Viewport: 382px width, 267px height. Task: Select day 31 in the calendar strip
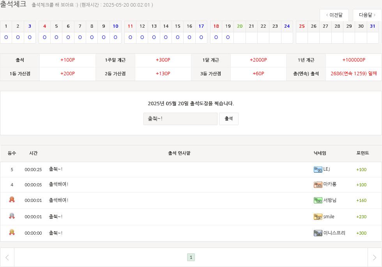tap(373, 26)
